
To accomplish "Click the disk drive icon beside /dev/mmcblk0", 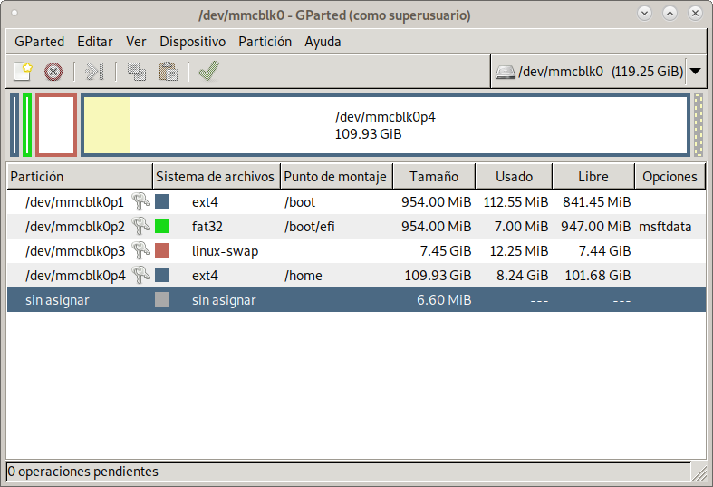I will pyautogui.click(x=505, y=72).
